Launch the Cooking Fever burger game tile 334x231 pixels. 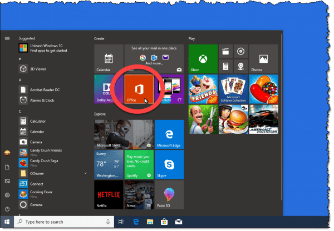pos(233,119)
